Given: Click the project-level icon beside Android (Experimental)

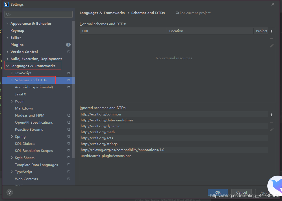Looking at the screenshot, I should click(69, 87).
